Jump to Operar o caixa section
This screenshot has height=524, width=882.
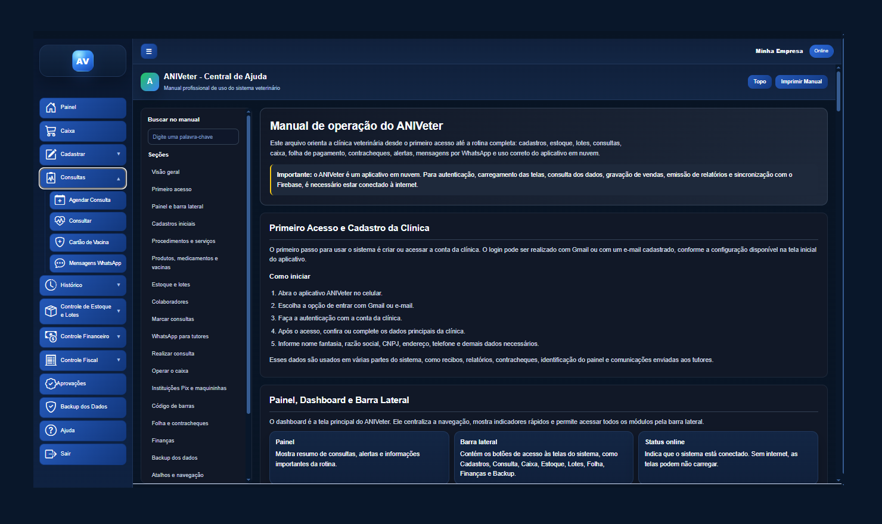click(x=170, y=371)
